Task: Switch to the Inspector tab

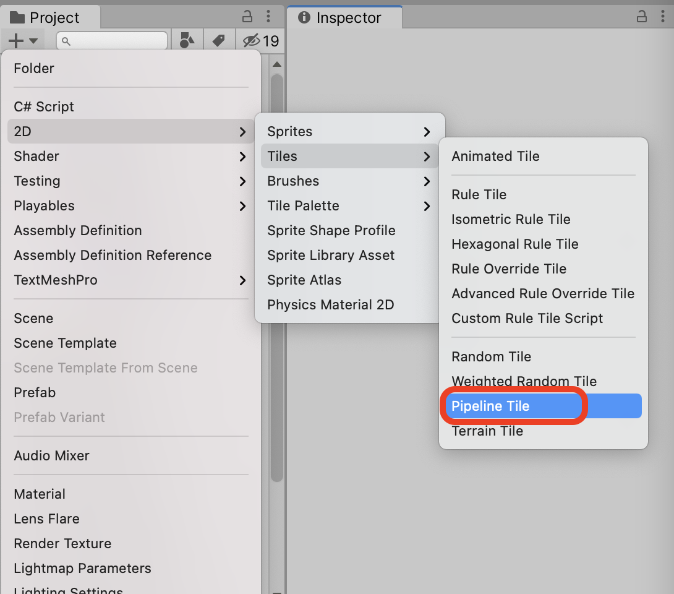Action: 345,18
